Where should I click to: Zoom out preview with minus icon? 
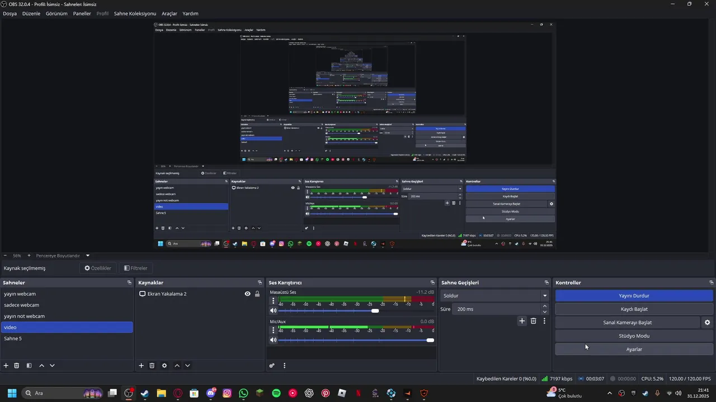(5, 255)
